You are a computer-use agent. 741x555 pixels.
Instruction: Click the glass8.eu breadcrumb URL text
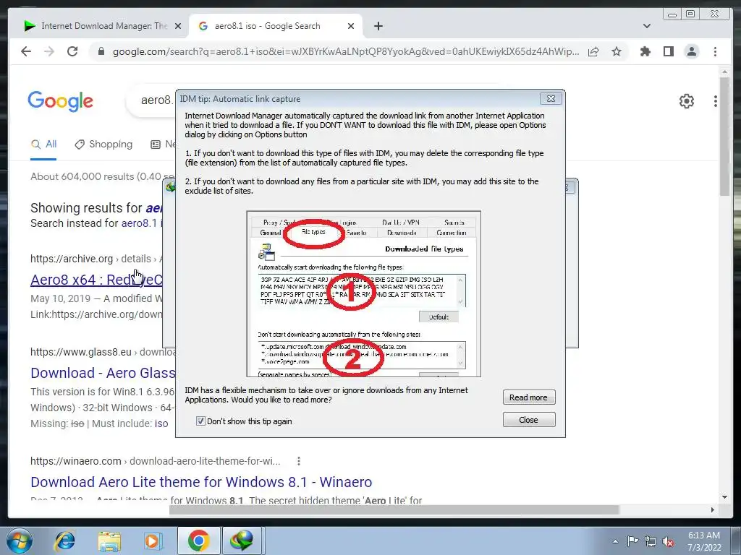point(103,352)
